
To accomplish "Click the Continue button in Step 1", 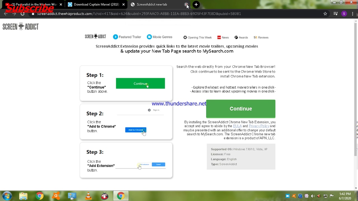I will (x=140, y=83).
